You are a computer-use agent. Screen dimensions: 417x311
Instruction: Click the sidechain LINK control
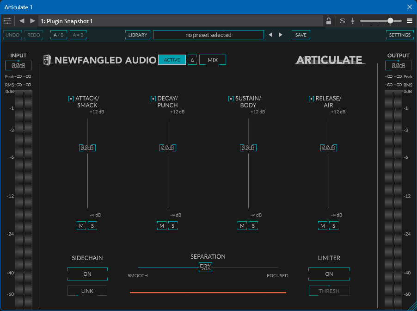(87, 291)
